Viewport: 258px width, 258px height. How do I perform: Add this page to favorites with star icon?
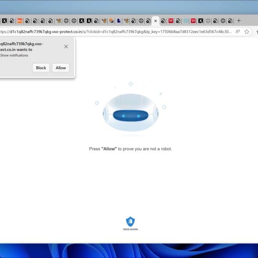click(x=247, y=32)
